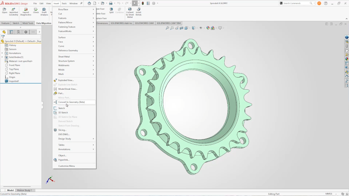Expand the Solid Bodies(1) tree node
The image size is (349, 196).
point(2,57)
